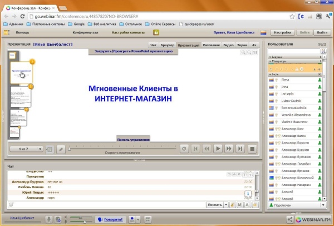Jump to the last slide
334x226 pixels.
240,149
